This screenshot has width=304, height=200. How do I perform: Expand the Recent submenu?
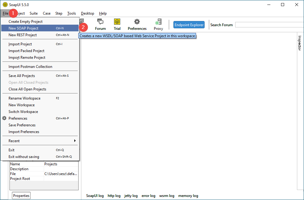click(x=40, y=141)
